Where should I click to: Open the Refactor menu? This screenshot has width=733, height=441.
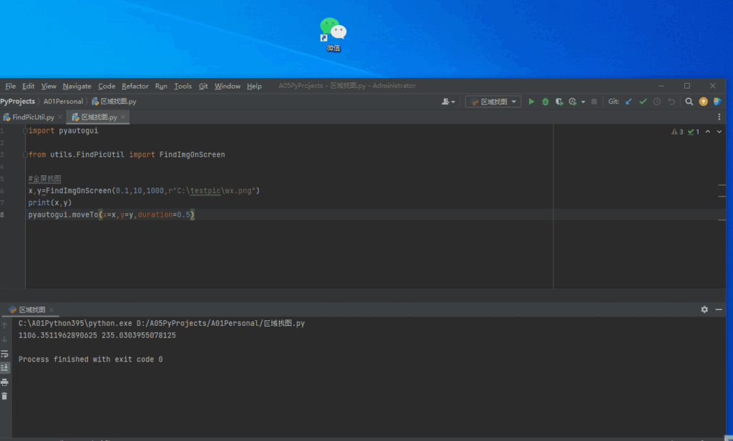coord(135,86)
